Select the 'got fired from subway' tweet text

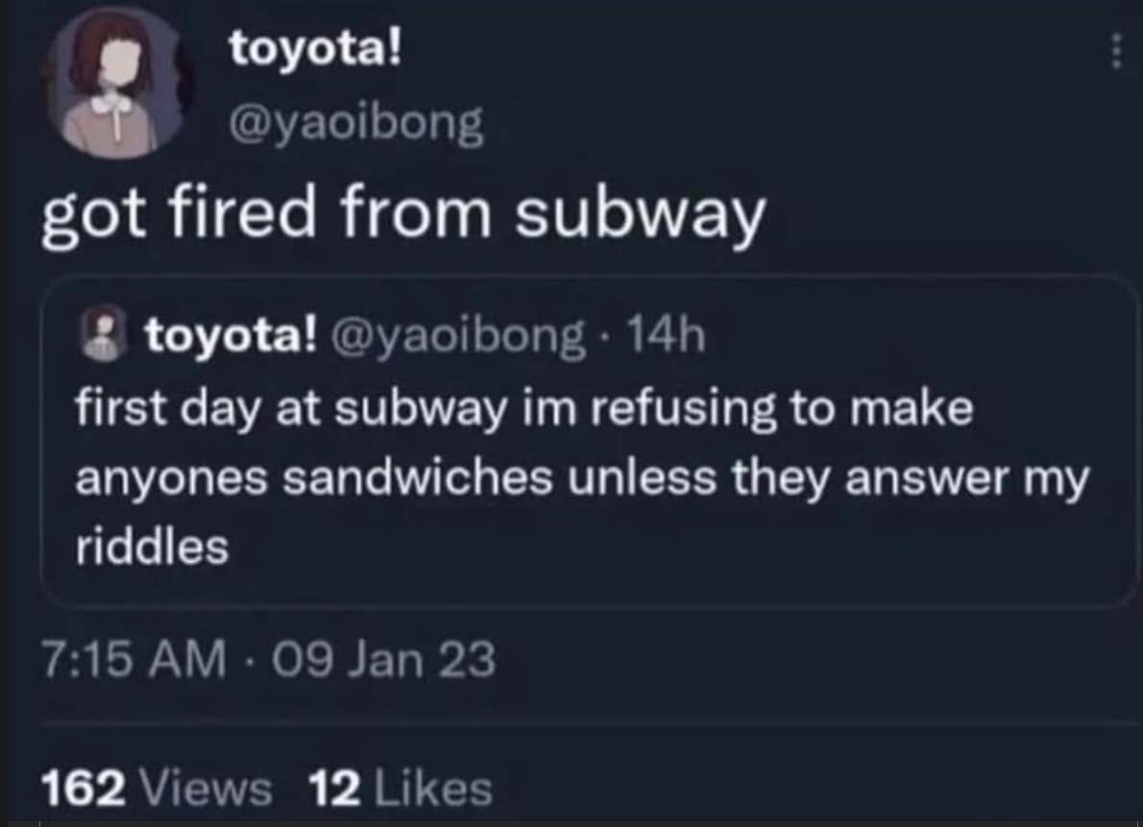tap(402, 215)
